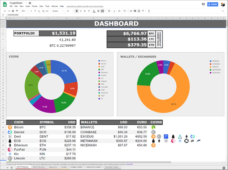The image size is (228, 170).
Task: Open the borders menu
Action: pos(98,11)
